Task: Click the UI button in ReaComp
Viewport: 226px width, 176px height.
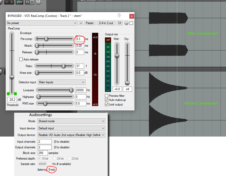Action: [120, 23]
